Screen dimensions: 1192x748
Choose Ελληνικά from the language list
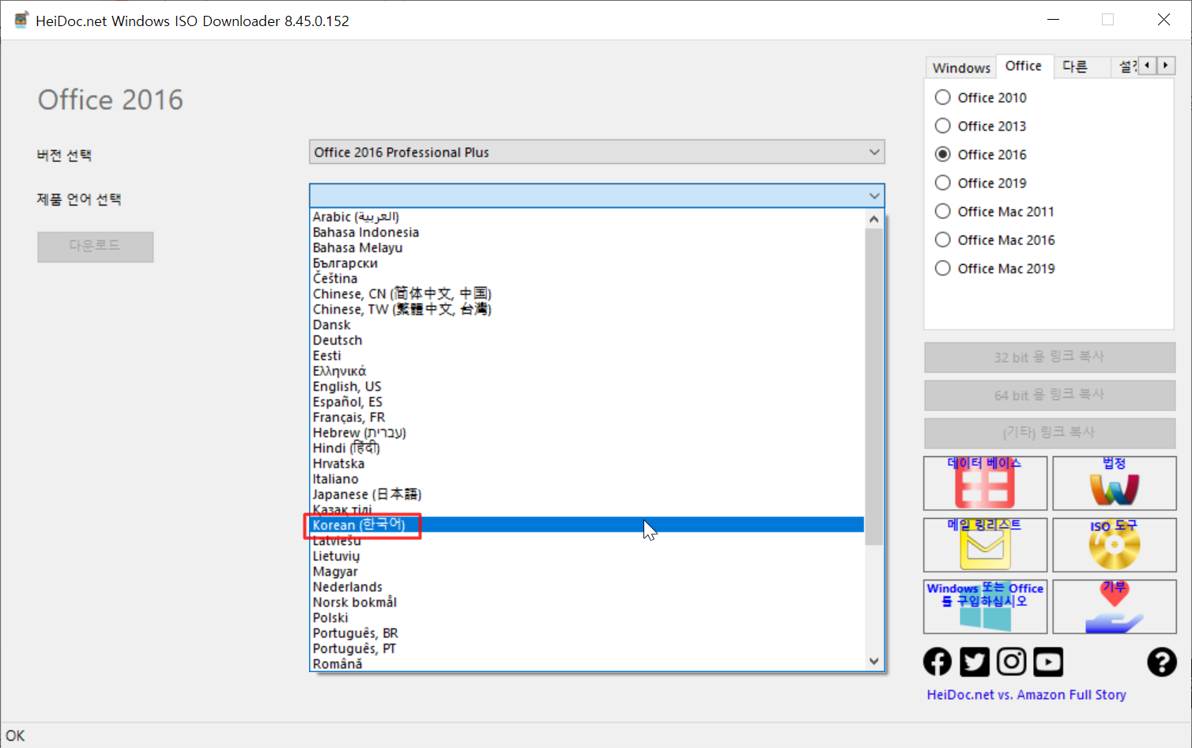(587, 371)
